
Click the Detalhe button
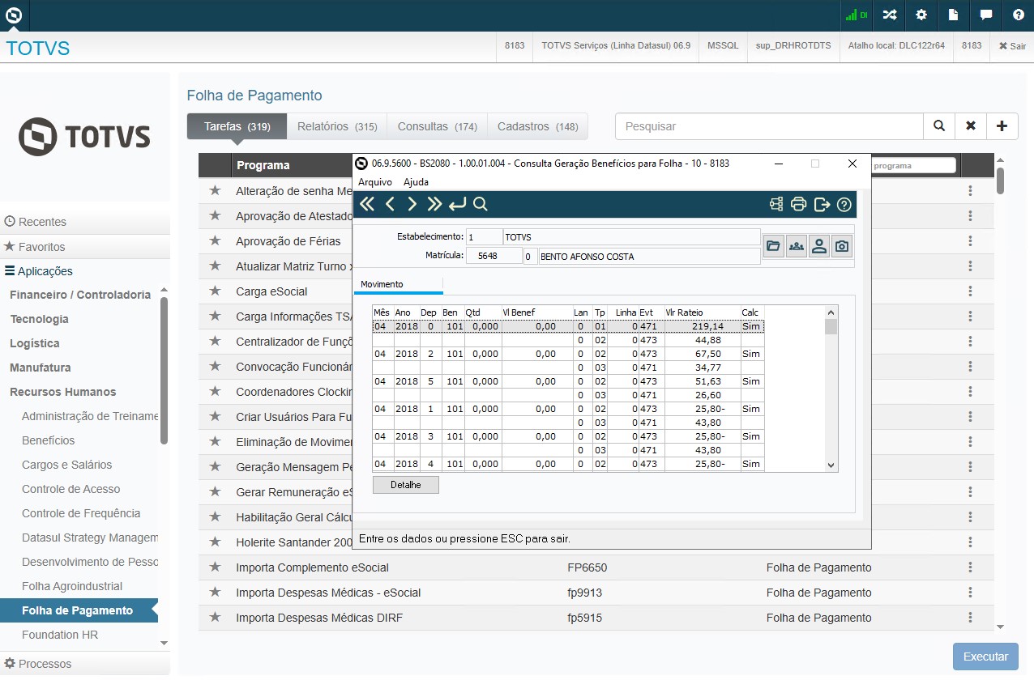405,484
